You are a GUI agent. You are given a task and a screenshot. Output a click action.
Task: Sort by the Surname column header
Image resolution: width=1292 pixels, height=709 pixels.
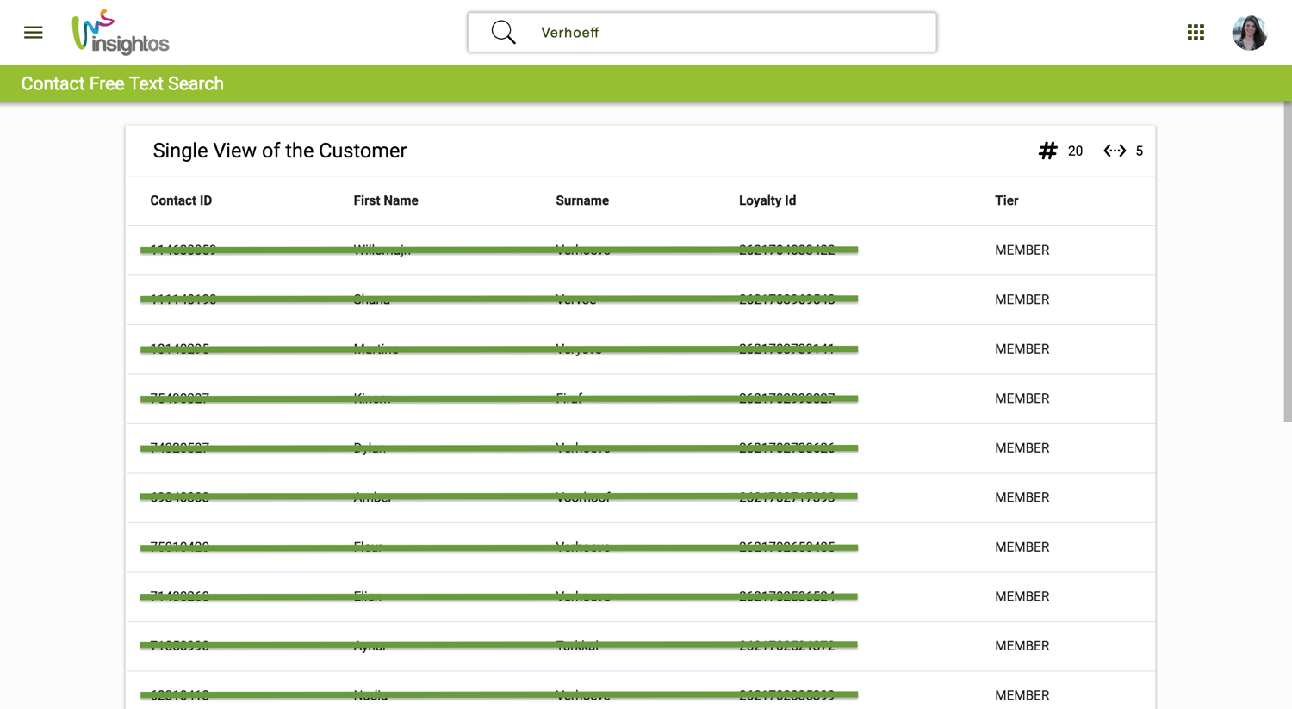pyautogui.click(x=582, y=200)
